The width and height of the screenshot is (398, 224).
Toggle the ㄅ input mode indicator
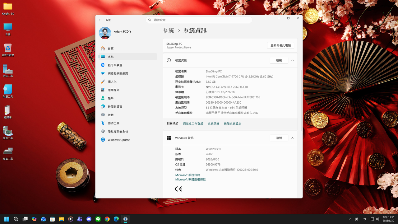pos(364,219)
